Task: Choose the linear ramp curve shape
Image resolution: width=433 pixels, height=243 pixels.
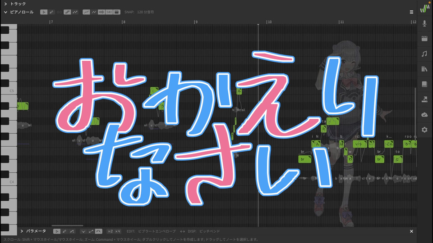Action: click(x=91, y=231)
